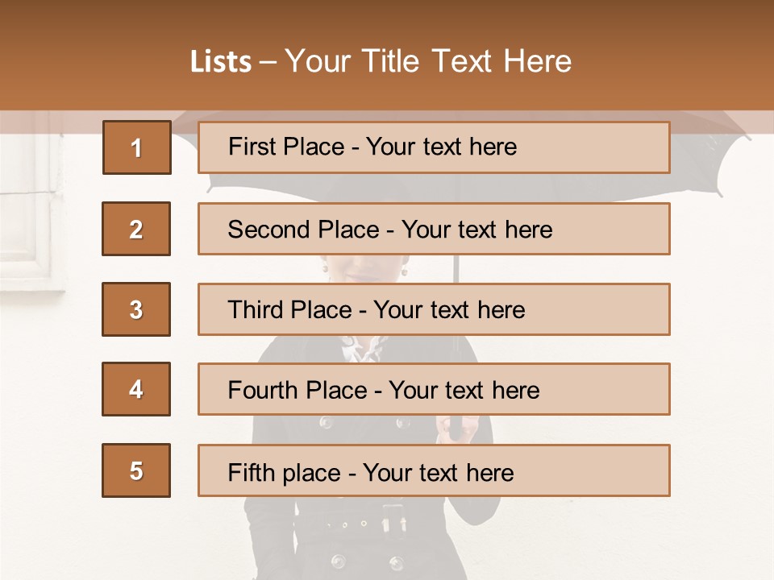Click the 'Second Place - Your text here' box
This screenshot has height=580, width=774.
point(434,229)
